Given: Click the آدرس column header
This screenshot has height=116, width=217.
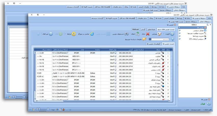Looking at the screenshot, I should [x=125, y=50].
